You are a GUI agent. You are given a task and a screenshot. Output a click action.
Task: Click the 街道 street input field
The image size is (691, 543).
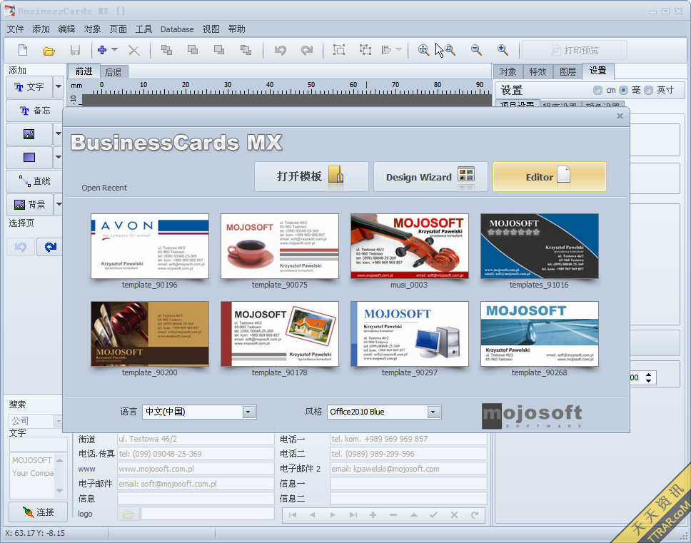[x=195, y=439]
